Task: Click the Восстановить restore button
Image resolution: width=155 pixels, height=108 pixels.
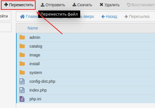Action: coord(141,5)
